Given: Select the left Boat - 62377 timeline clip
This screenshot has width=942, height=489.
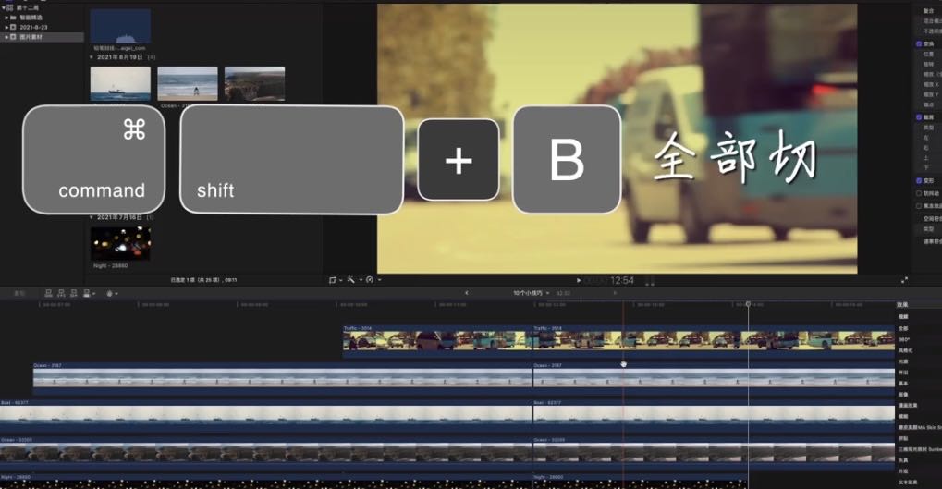Looking at the screenshot, I should (265, 416).
